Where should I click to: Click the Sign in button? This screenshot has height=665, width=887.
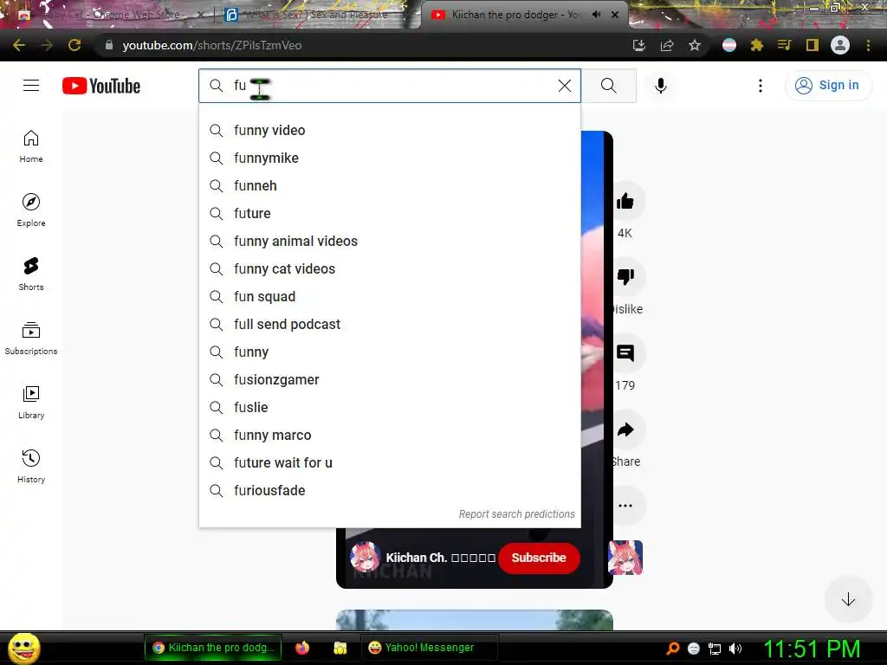pos(827,86)
